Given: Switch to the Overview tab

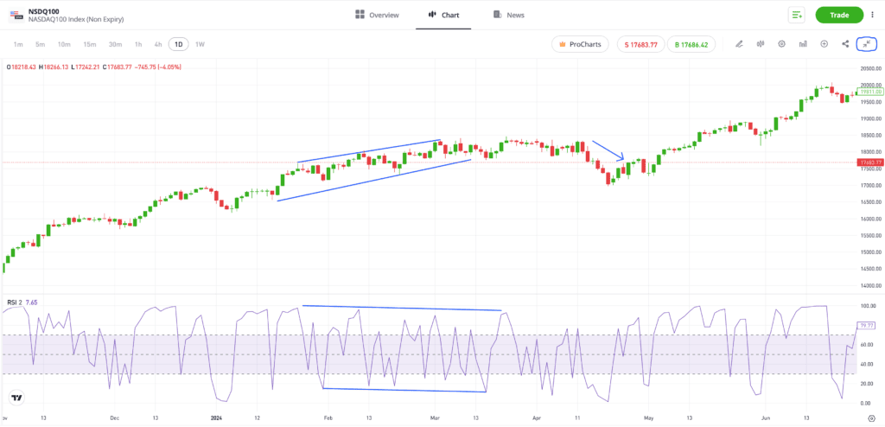Looking at the screenshot, I should (377, 15).
